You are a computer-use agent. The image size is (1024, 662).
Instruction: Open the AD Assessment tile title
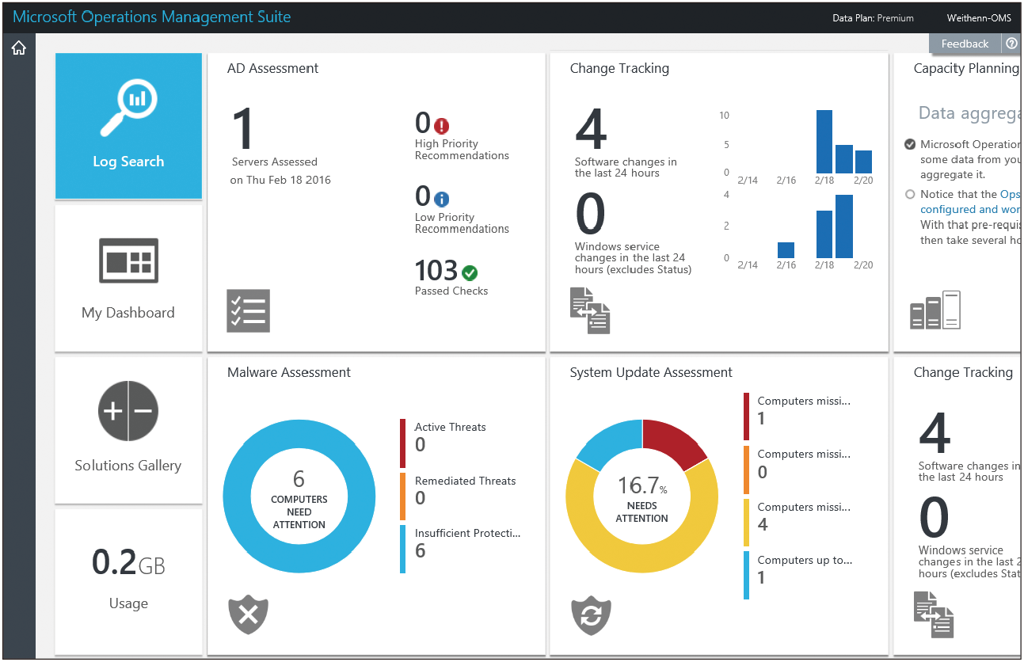pos(272,68)
